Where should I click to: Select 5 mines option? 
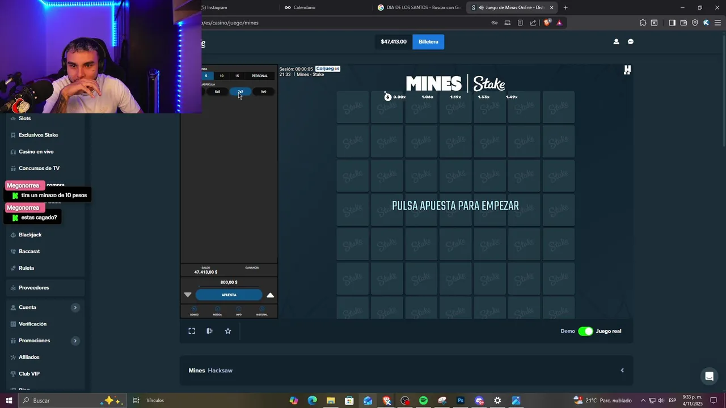click(x=206, y=75)
